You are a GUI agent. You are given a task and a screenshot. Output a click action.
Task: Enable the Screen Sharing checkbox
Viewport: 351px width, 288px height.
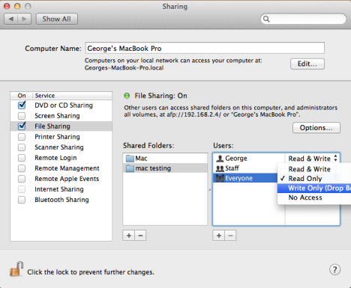[22, 116]
